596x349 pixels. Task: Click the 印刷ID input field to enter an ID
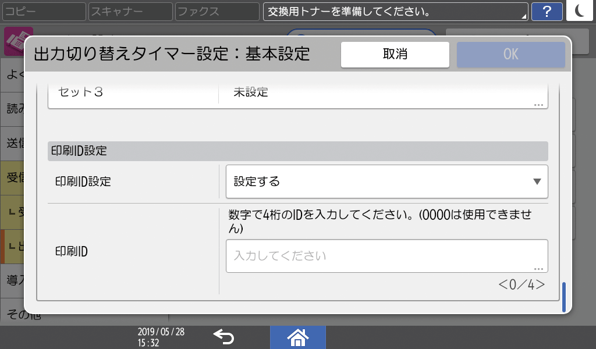pyautogui.click(x=386, y=256)
